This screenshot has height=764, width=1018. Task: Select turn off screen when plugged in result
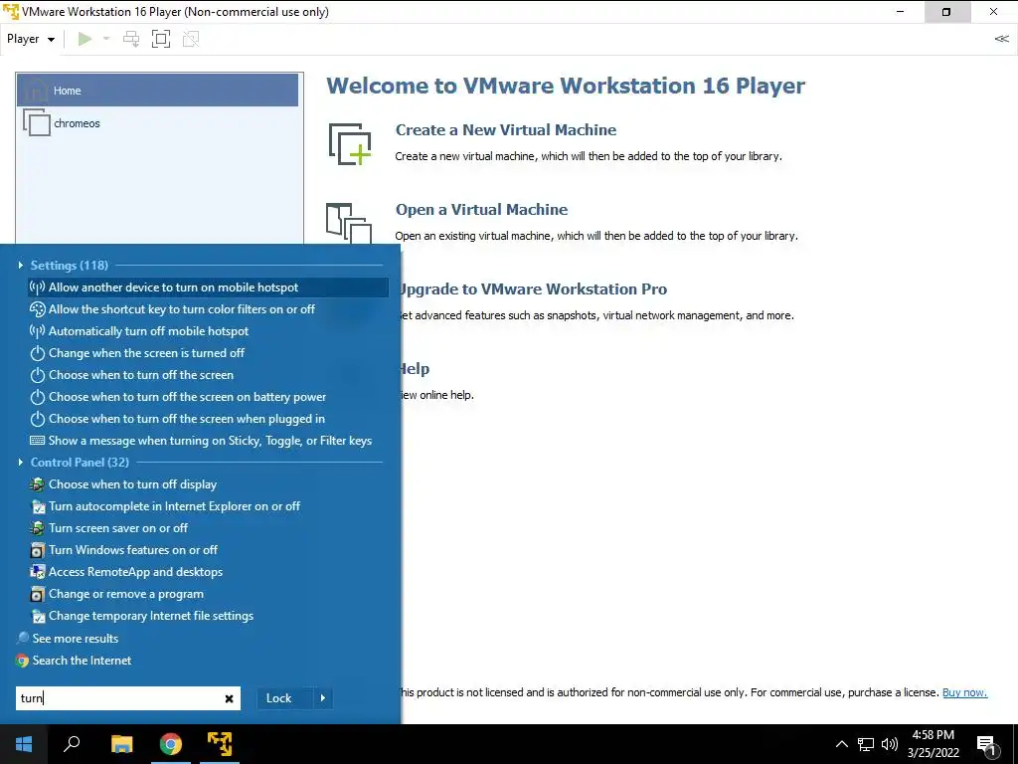(208, 419)
